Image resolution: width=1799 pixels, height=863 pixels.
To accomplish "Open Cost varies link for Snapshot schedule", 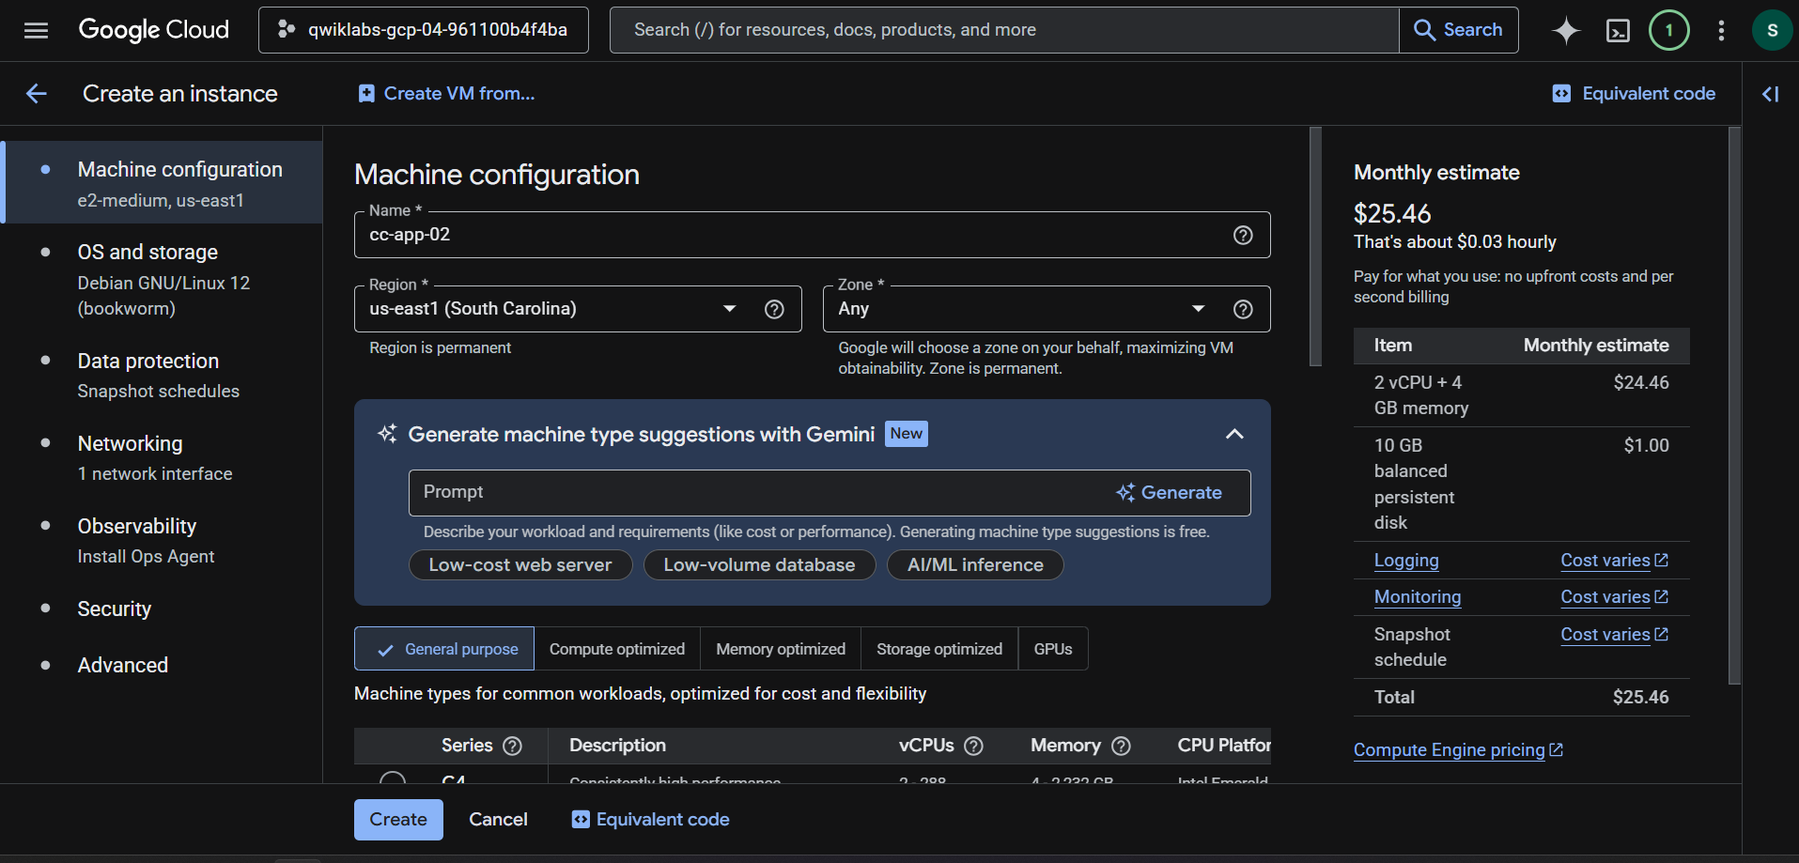I will click(x=1615, y=635).
